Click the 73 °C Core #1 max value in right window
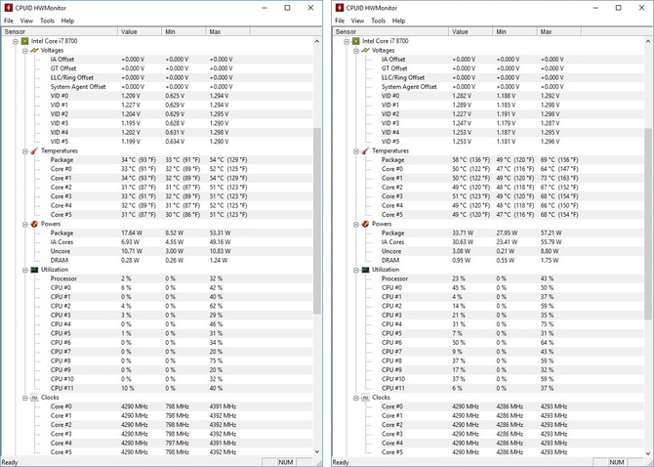654x467 pixels. [x=559, y=178]
